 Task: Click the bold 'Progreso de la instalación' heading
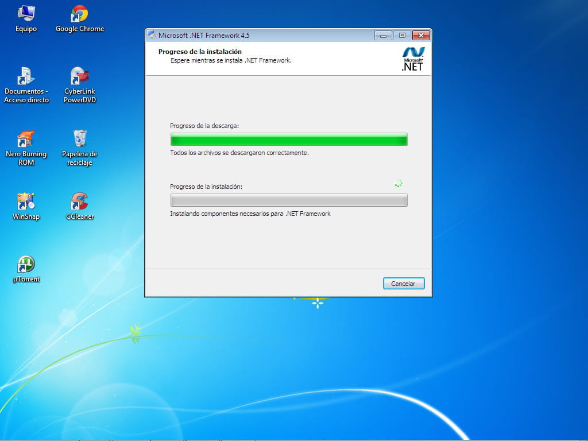pos(200,52)
